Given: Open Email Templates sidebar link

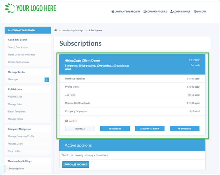Looking at the screenshot, I should click(17, 112).
